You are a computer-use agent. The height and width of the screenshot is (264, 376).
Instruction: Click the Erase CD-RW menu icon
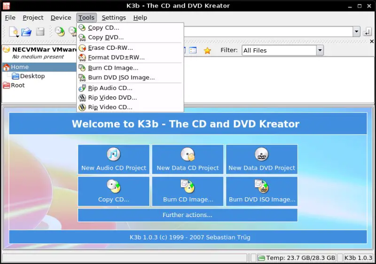[82, 48]
